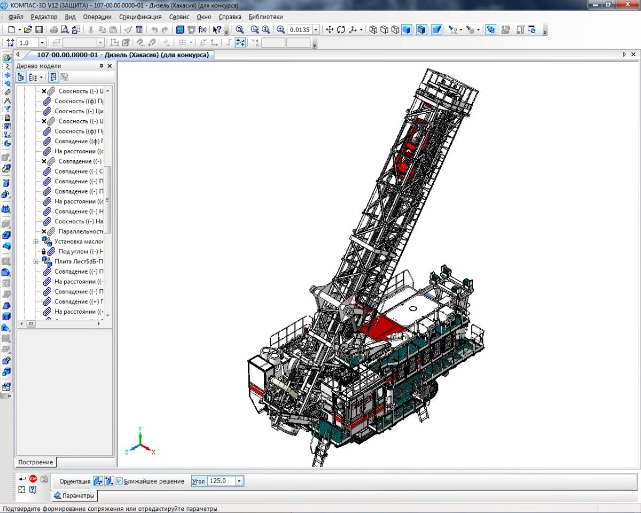Open the zoom scale 0.0135 dropdown

(316, 30)
